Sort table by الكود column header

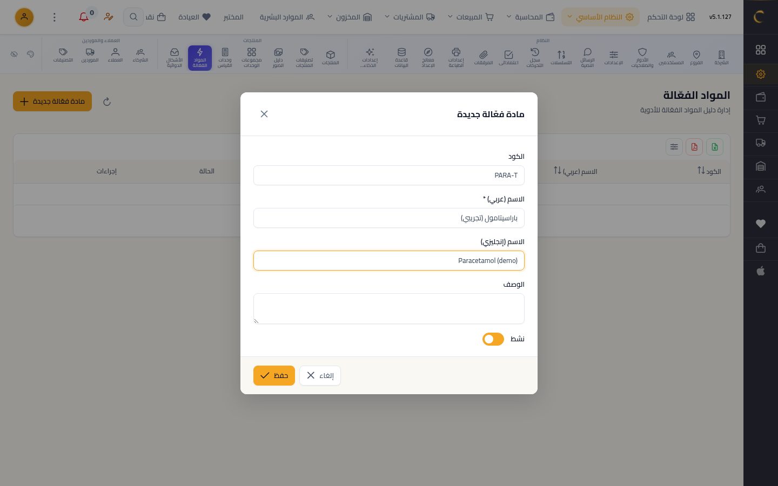tap(709, 171)
